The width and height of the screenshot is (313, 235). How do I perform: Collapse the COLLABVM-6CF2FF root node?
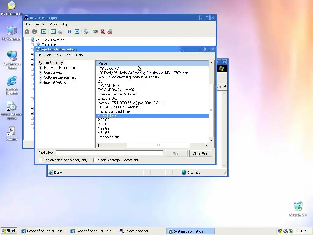tap(26, 40)
